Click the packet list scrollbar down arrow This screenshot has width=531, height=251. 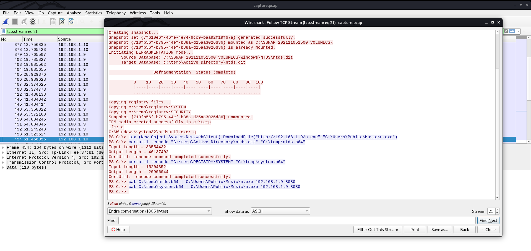(x=529, y=142)
